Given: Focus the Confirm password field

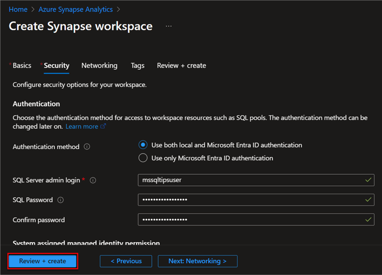Looking at the screenshot, I should click(250, 220).
